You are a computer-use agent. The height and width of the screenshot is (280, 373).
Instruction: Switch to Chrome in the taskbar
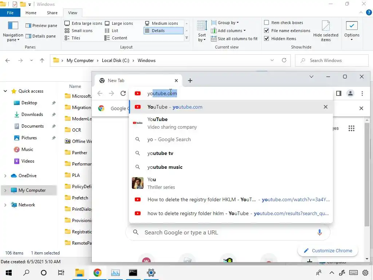[97, 273]
